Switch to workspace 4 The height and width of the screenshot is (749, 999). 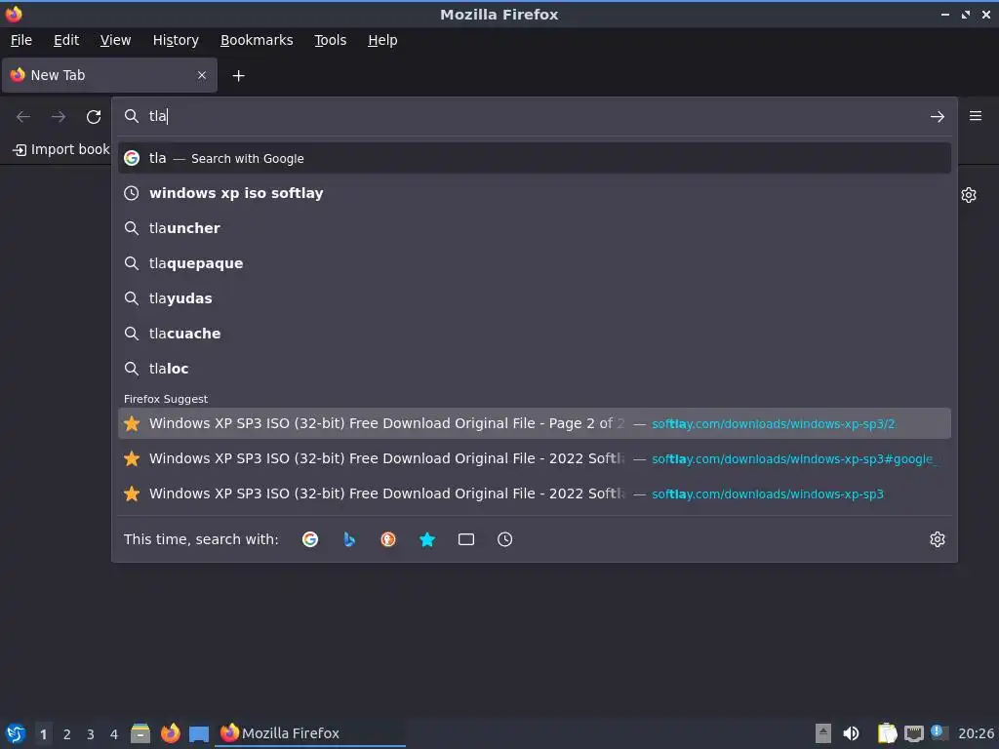pos(114,734)
